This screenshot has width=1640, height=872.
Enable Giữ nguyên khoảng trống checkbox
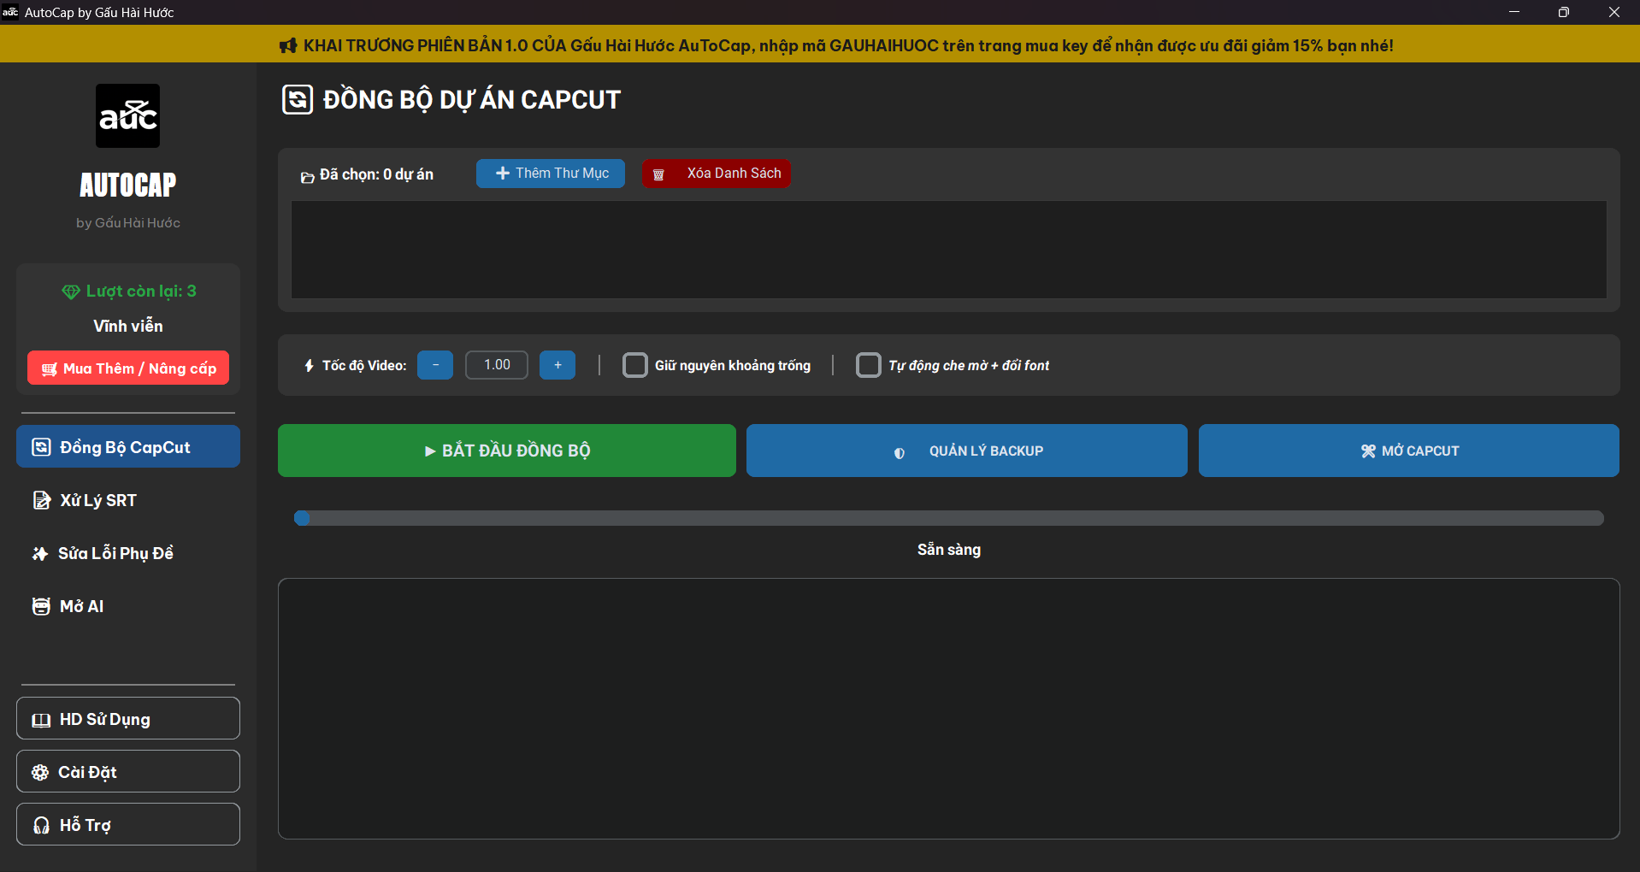[635, 365]
